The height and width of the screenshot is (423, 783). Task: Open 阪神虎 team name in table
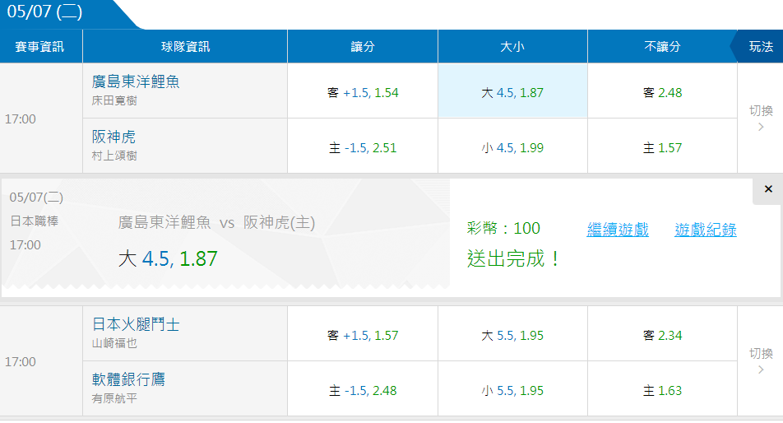pos(114,137)
